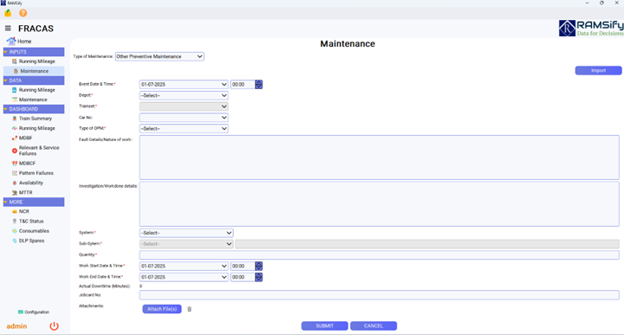
Task: Click the RAMSify logo
Action: pos(591,29)
